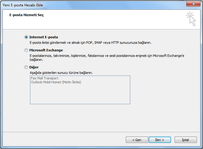This screenshot has width=203, height=149.
Task: Close the Yeni E-posta Hesabı Ekle dialog
Action: tap(193, 4)
